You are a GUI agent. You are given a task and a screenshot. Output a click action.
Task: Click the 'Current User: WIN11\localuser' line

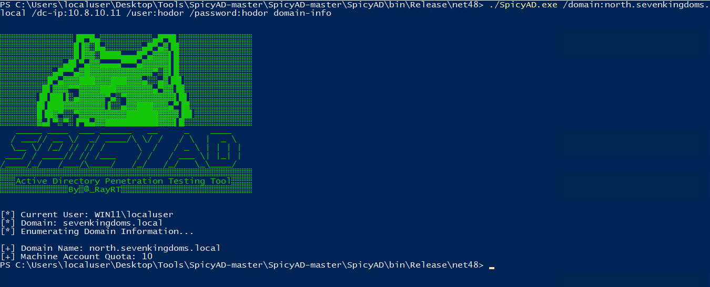coord(97,215)
